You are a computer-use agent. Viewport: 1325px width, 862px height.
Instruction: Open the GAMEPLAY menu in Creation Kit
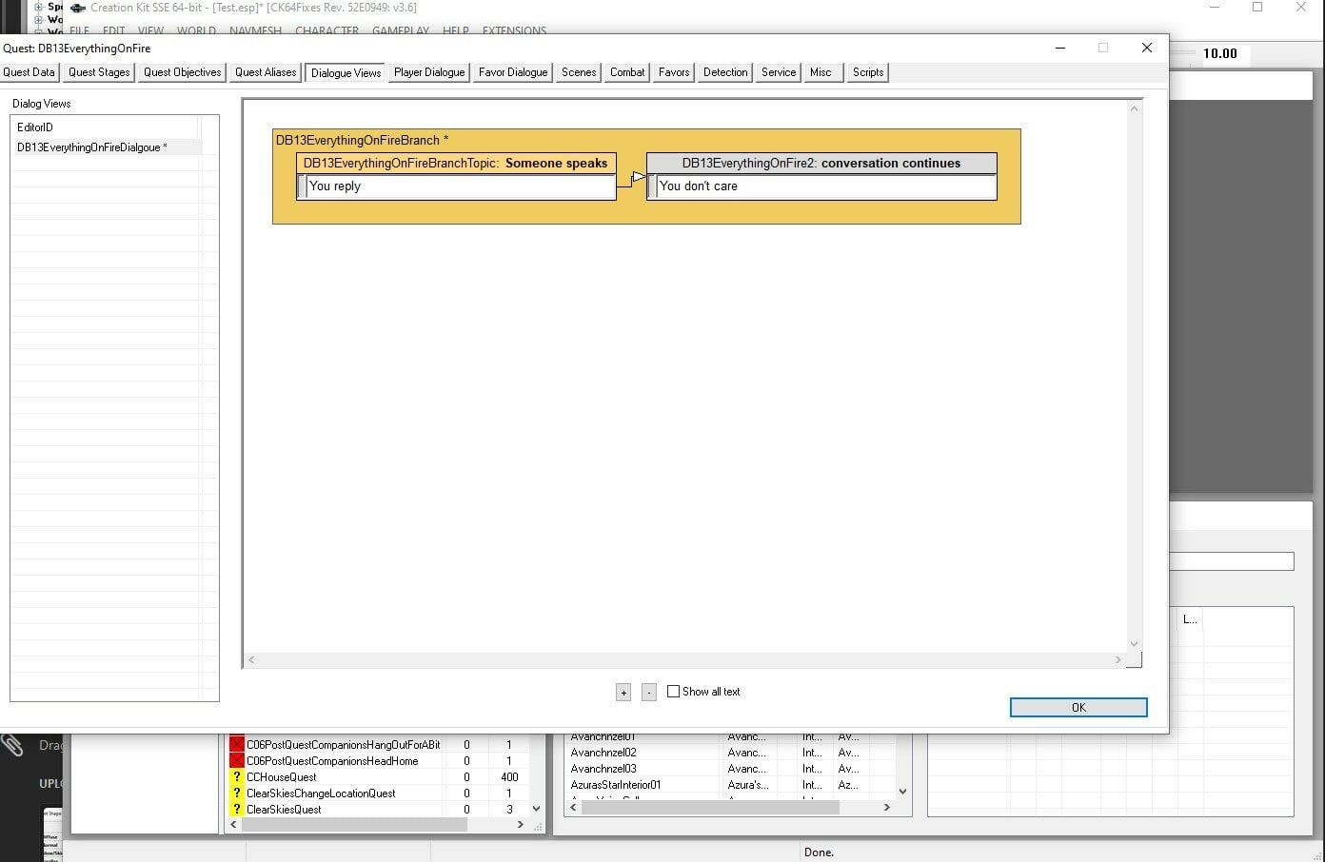coord(401,30)
